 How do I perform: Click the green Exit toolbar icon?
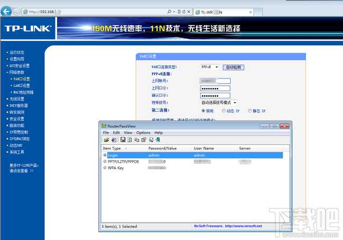coord(158,139)
